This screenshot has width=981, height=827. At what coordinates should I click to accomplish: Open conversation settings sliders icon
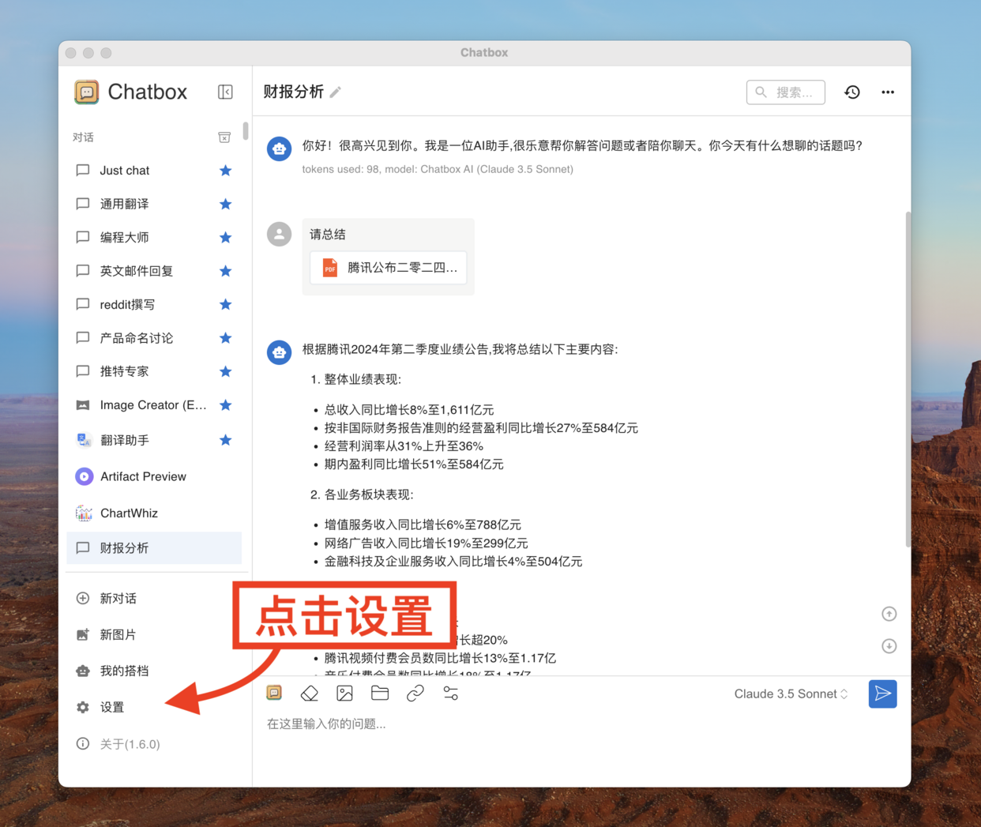click(x=451, y=694)
